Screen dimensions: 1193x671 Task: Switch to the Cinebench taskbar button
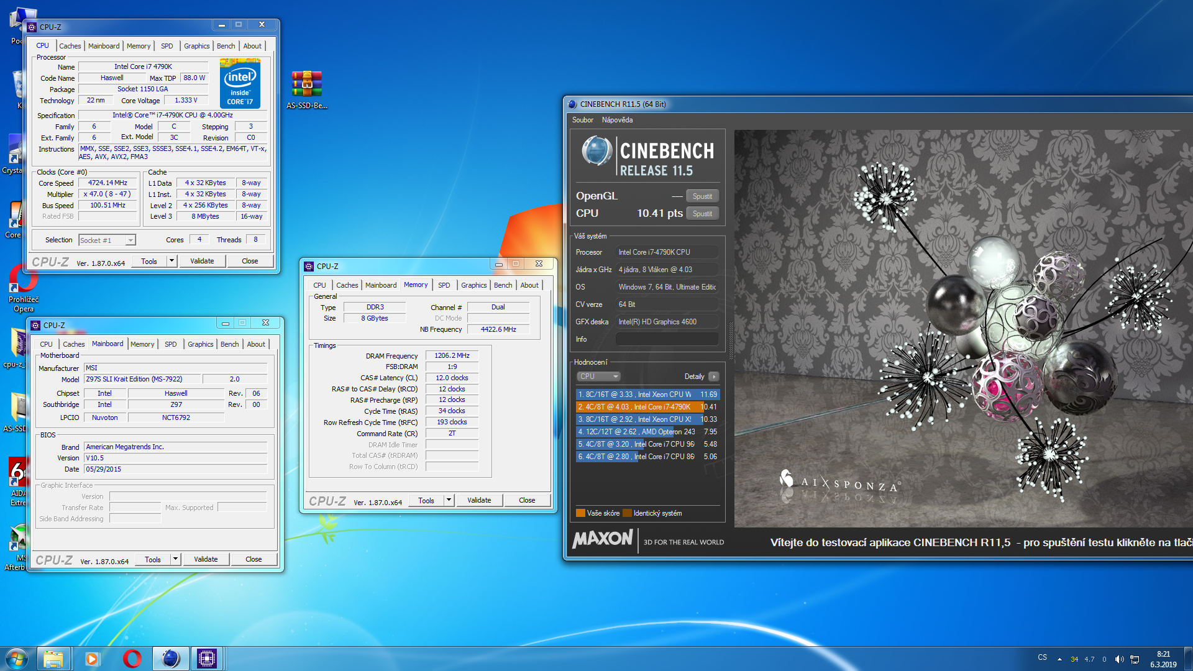click(170, 659)
